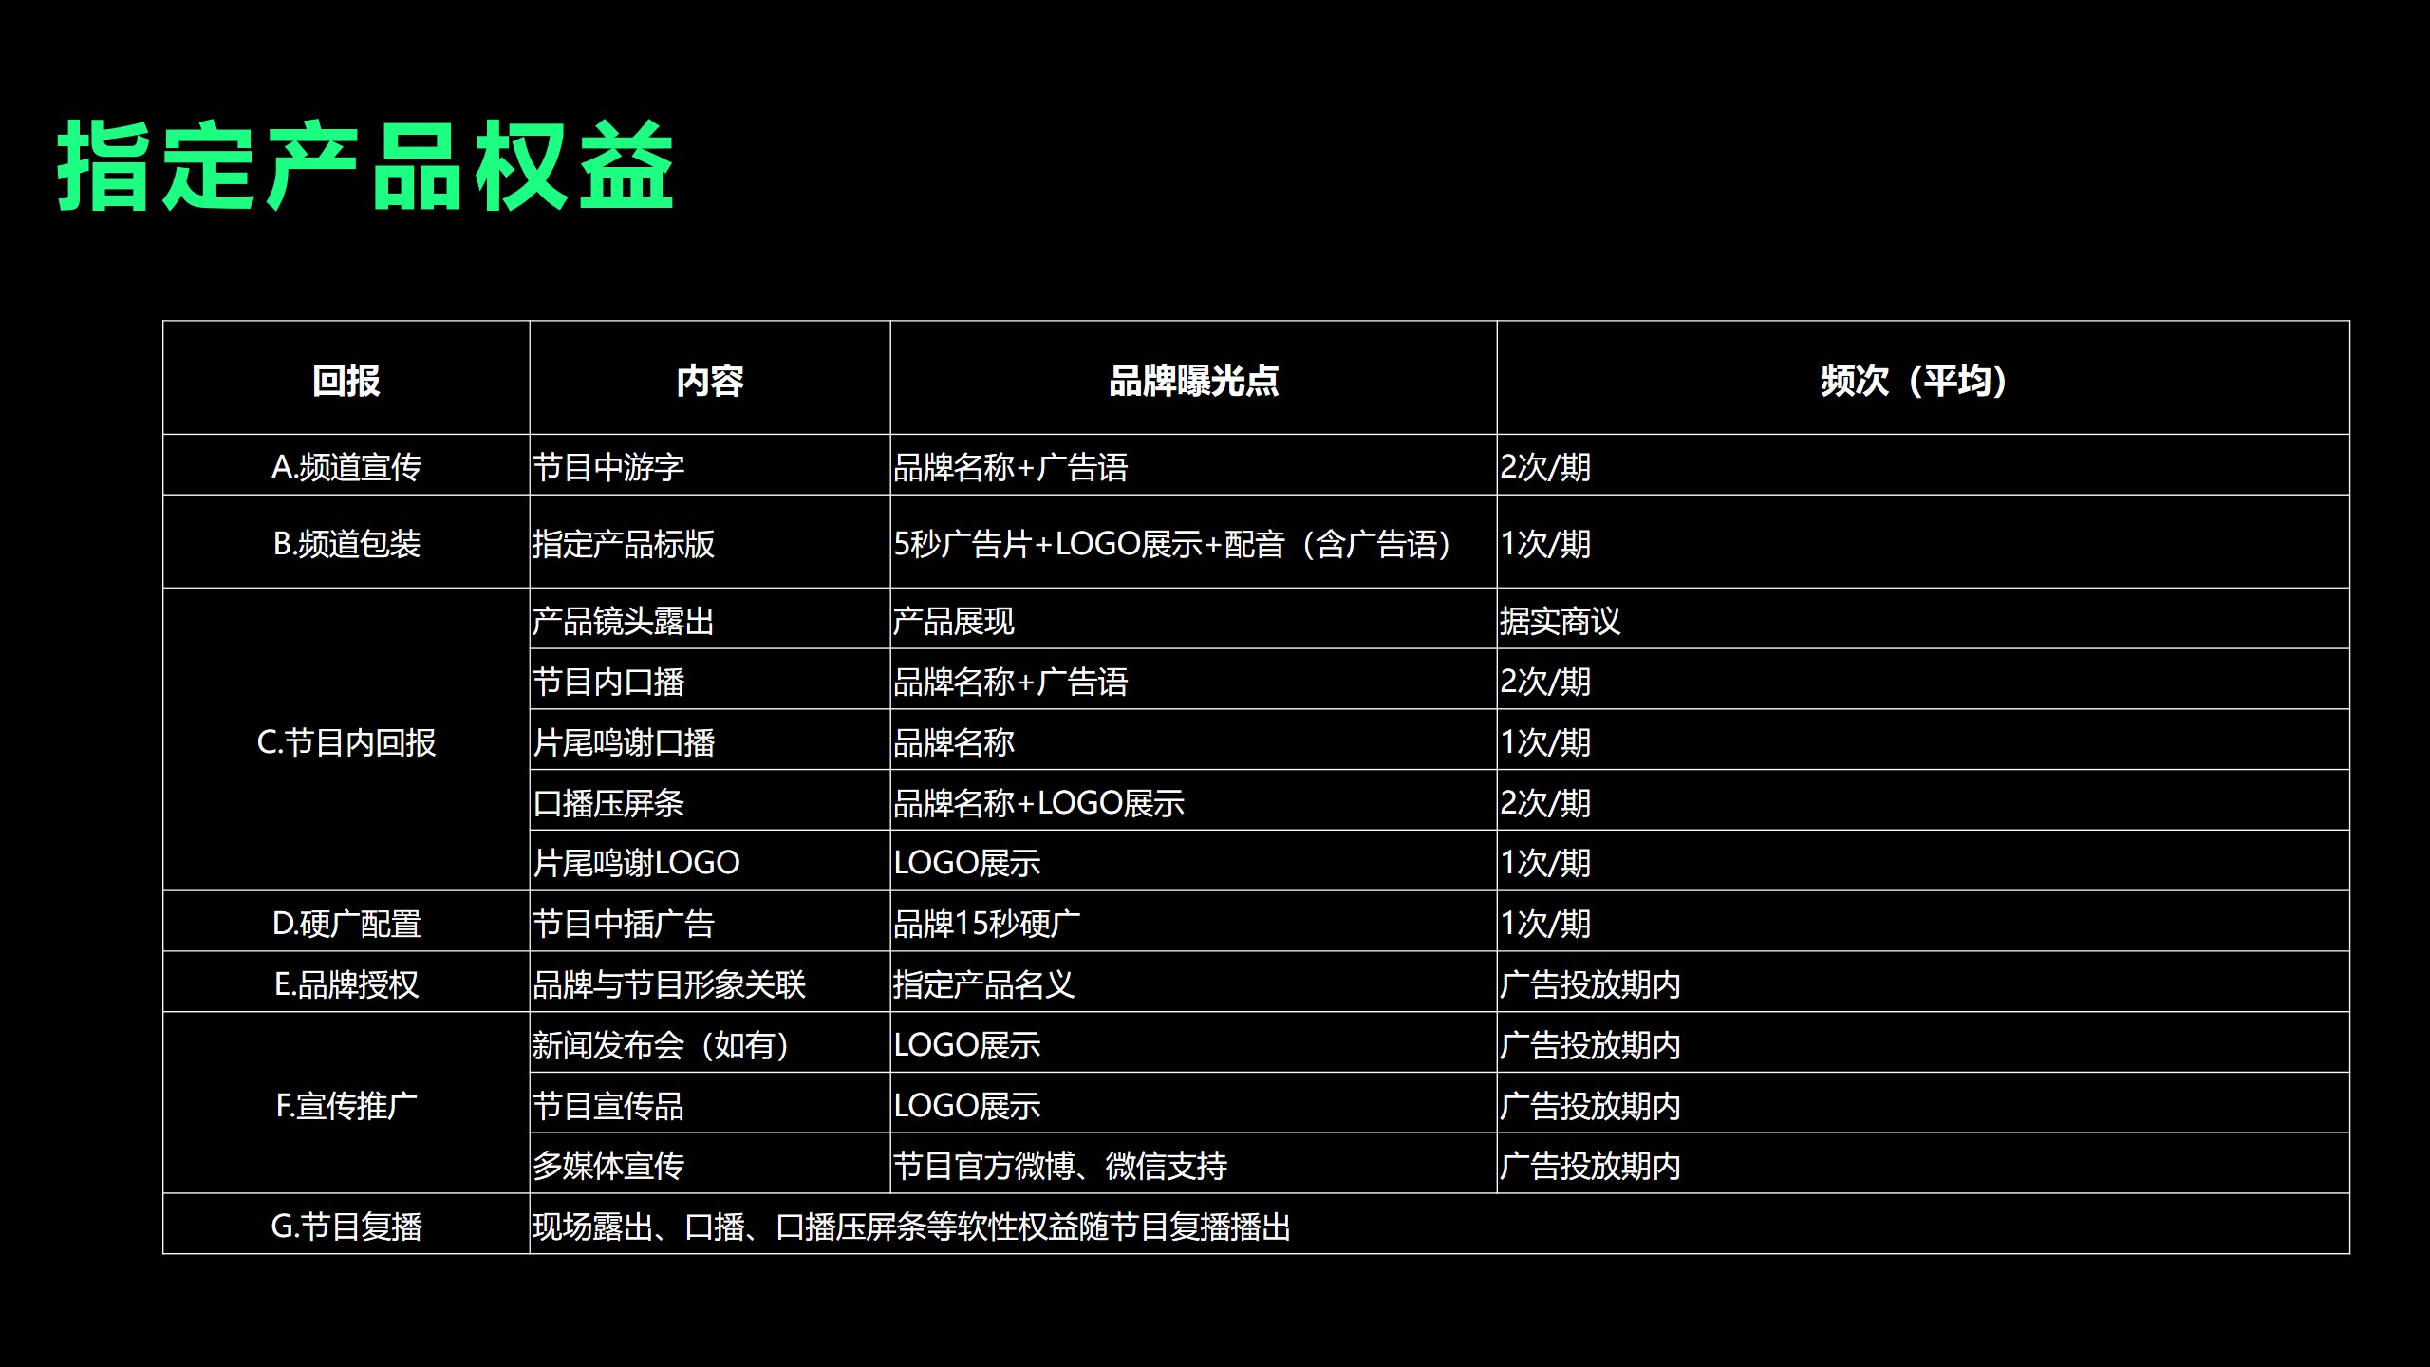Select 1次/期 in the 片尾鸣谢口播 row
Viewport: 2430px width, 1367px height.
click(1923, 740)
